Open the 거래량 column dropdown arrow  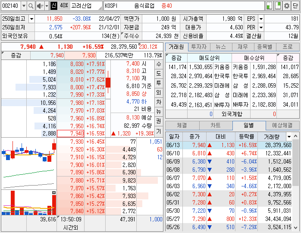pyautogui.click(x=289, y=137)
